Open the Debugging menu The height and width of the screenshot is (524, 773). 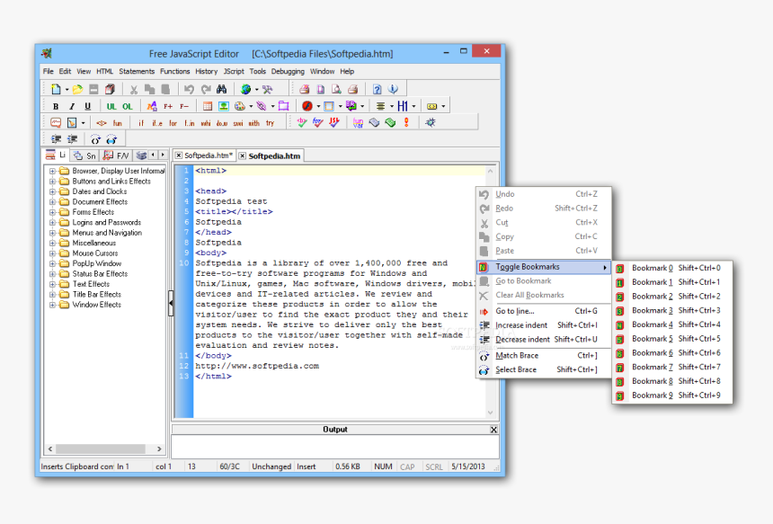pyautogui.click(x=288, y=71)
